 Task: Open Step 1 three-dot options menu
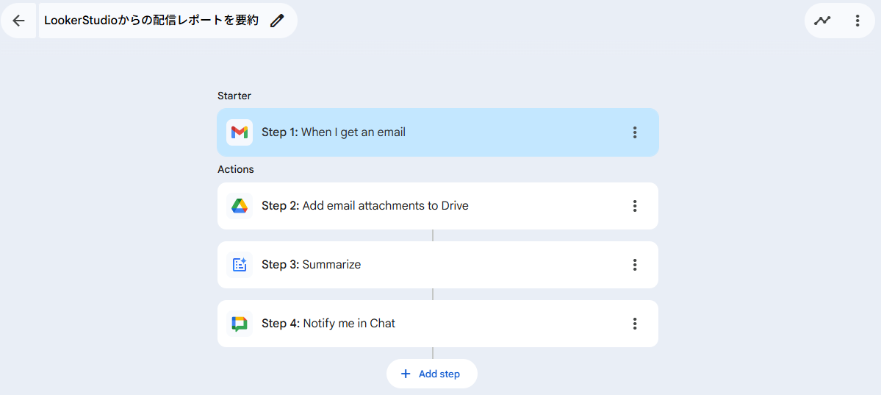tap(635, 132)
